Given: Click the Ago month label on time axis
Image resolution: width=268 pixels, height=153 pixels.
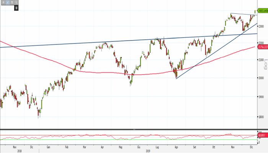Looking at the screenshot, I should pos(176,147).
